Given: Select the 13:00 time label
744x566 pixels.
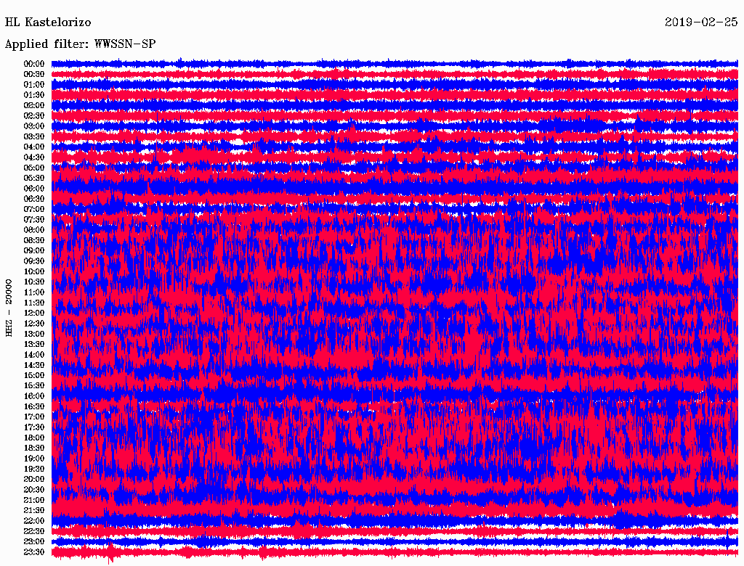Looking at the screenshot, I should pyautogui.click(x=34, y=334).
